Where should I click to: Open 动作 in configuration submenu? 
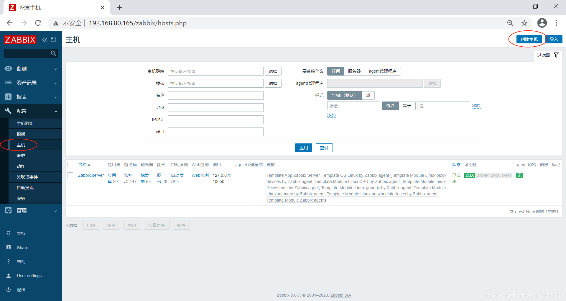pos(35,166)
